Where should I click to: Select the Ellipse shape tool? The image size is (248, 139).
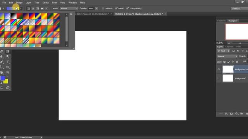coord(8,67)
